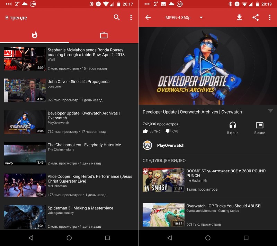Tap Android recents button on left phone
Image resolution: width=277 pixels, height=246 pixels.
(107, 238)
